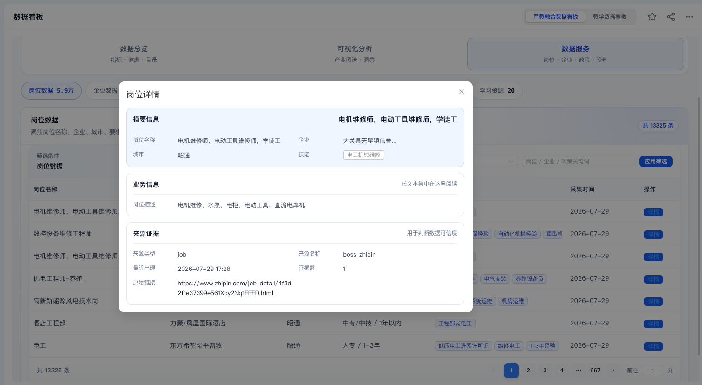Open 详情 for 东方希望梁平畜牧 row
This screenshot has height=385, width=702.
tap(654, 346)
